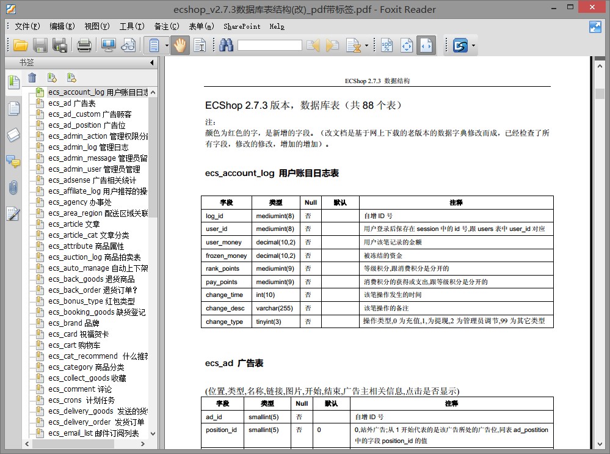The width and height of the screenshot is (610, 454).
Task: Click the glasses-and-page icon
Action: pos(128,46)
